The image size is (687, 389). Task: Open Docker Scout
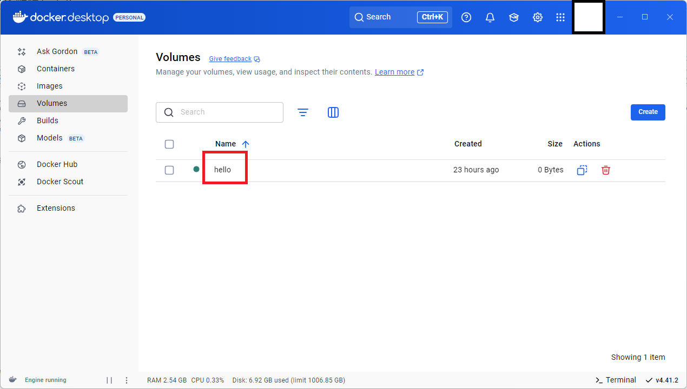(60, 182)
